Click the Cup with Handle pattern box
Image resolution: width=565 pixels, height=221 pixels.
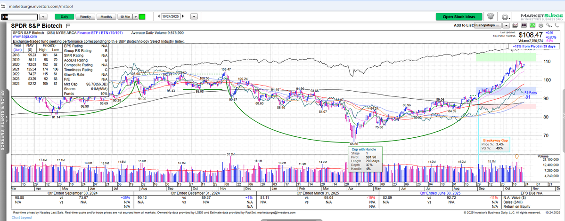(365, 159)
